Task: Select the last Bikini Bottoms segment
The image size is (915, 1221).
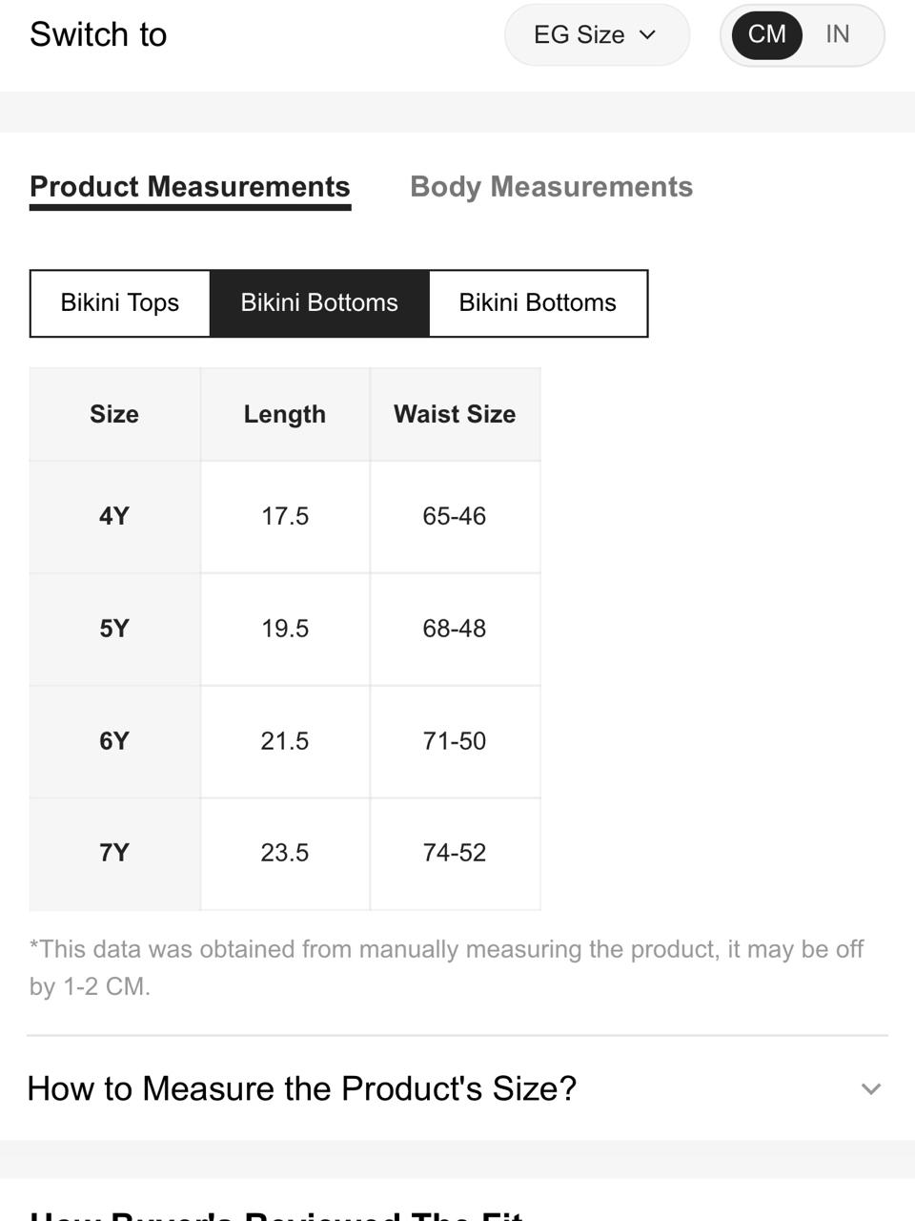Action: point(538,303)
